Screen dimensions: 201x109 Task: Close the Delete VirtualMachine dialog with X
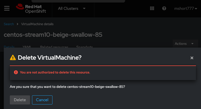click(x=192, y=58)
